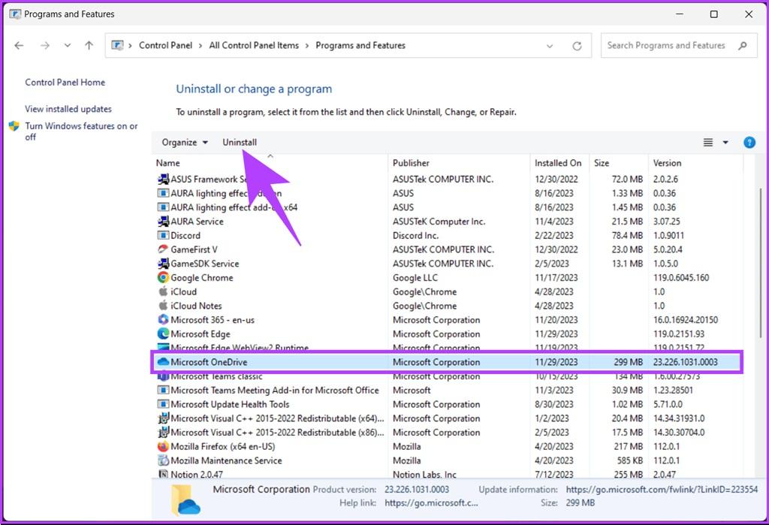Viewport: 769px width, 525px height.
Task: Select Control Panel breadcrumb
Action: coord(165,46)
